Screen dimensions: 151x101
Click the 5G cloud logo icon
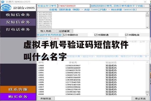click(x=6, y=8)
